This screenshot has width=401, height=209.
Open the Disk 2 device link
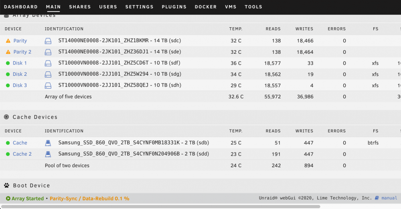20,74
